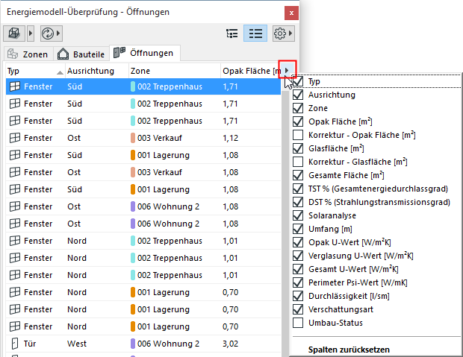This screenshot has height=357, width=463.
Task: Click the 003 Verkauf color swatch with 1,12
Action: coord(133,138)
